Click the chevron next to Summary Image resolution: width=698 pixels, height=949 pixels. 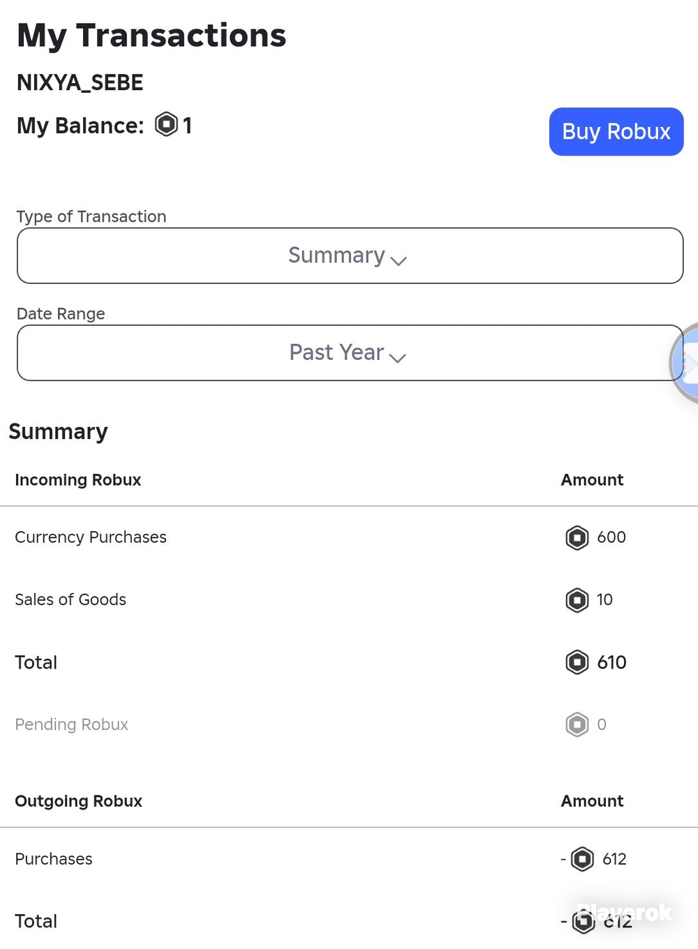(399, 261)
